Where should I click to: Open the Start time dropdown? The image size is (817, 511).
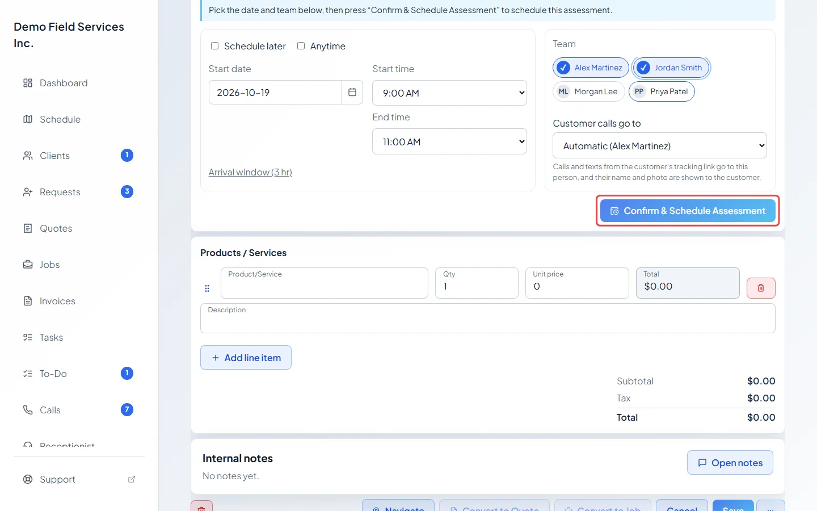pyautogui.click(x=449, y=93)
